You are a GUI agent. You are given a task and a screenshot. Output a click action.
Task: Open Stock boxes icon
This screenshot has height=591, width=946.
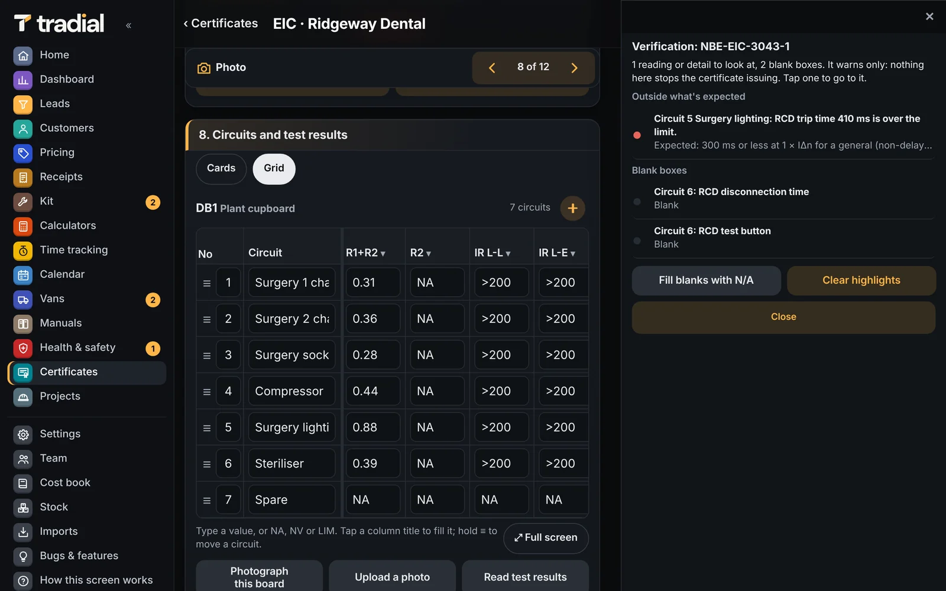point(23,508)
